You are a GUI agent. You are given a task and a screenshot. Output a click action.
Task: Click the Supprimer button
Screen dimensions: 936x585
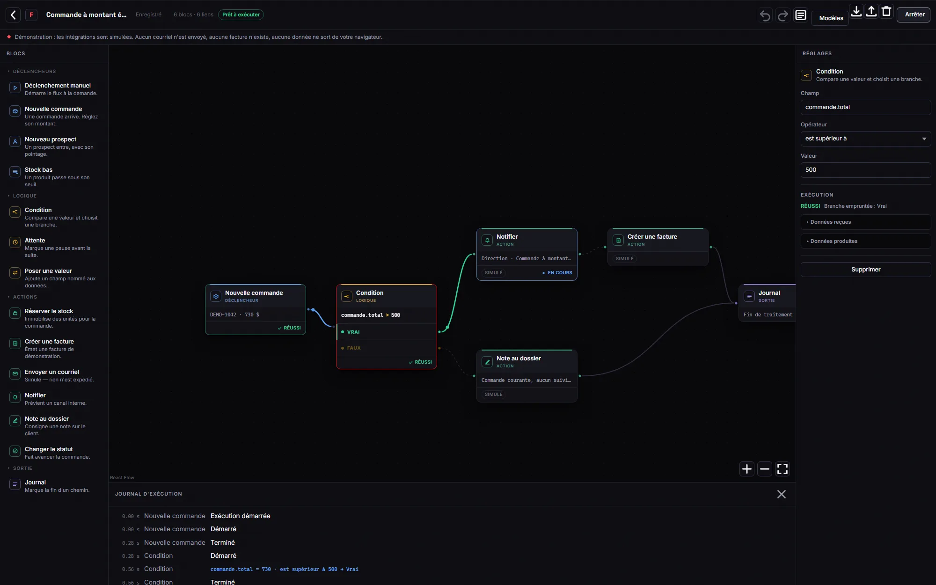866,270
